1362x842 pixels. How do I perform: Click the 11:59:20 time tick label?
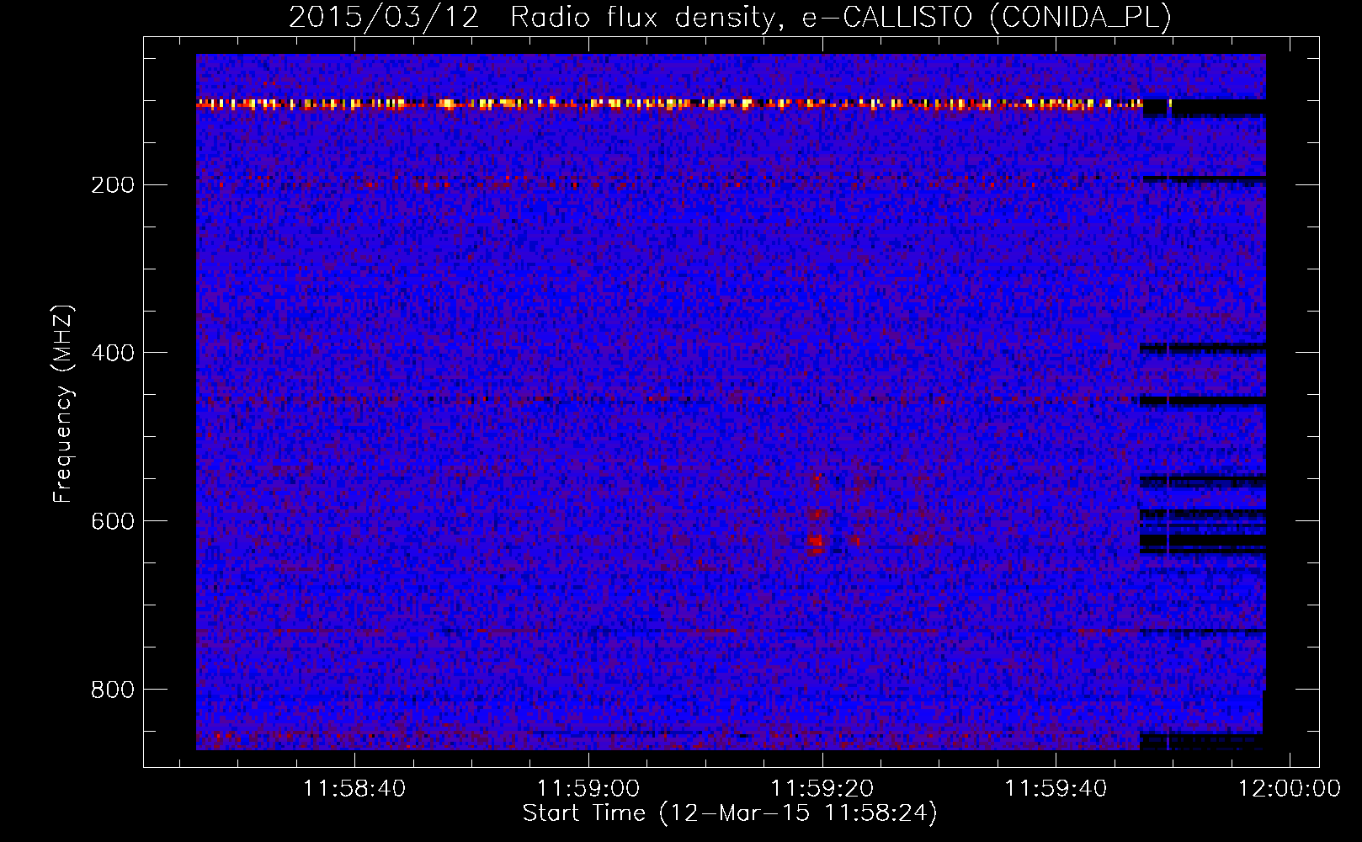(x=822, y=788)
